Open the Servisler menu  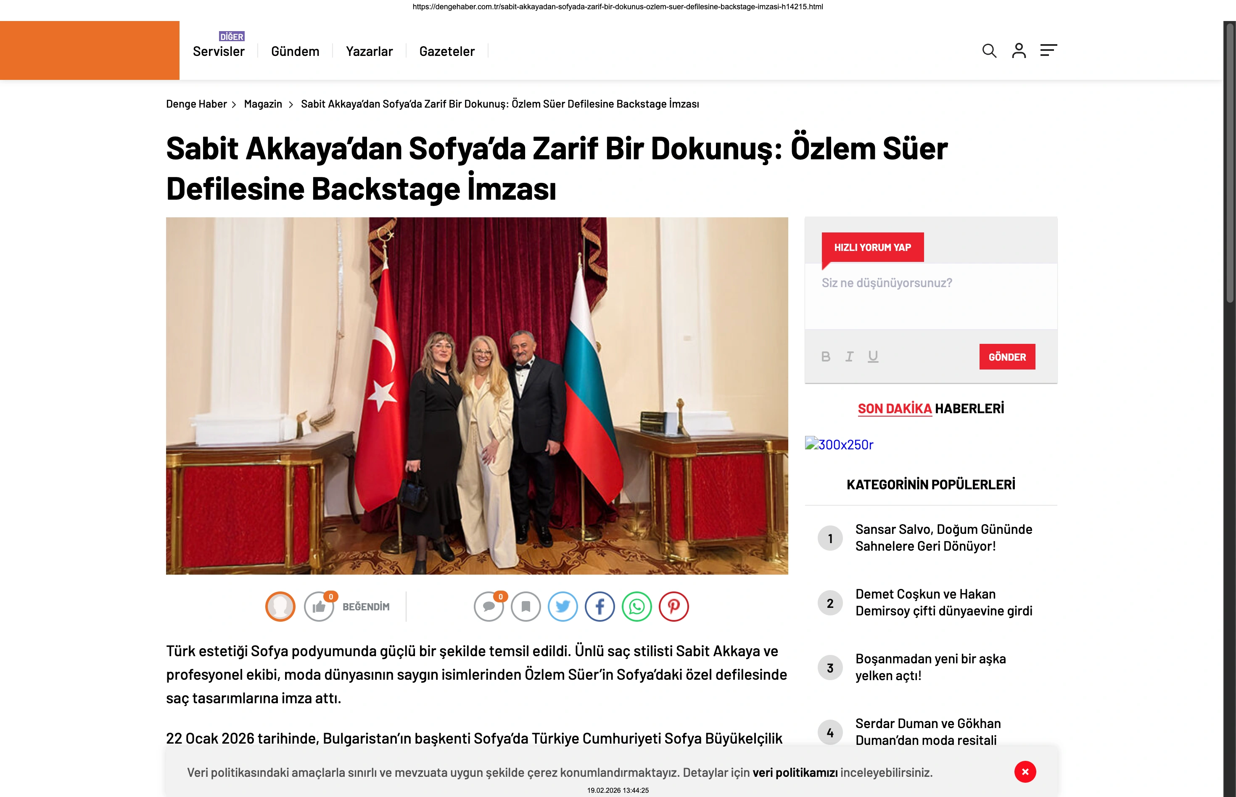coord(219,51)
